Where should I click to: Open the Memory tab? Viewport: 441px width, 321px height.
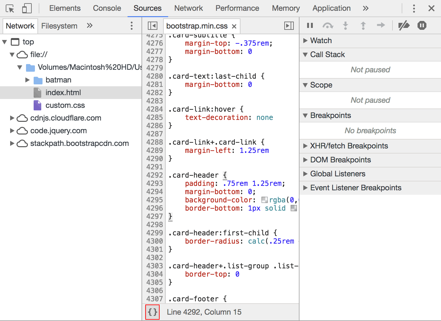tap(286, 8)
